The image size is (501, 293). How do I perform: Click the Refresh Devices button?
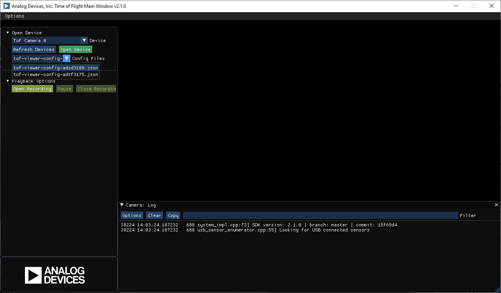34,49
